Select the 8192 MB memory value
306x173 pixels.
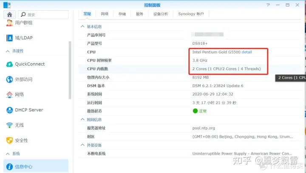tap(201, 77)
